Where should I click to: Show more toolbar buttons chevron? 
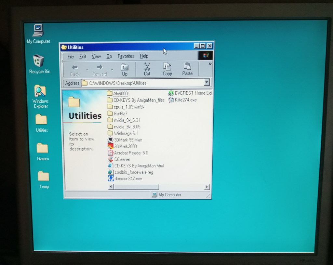pos(210,64)
